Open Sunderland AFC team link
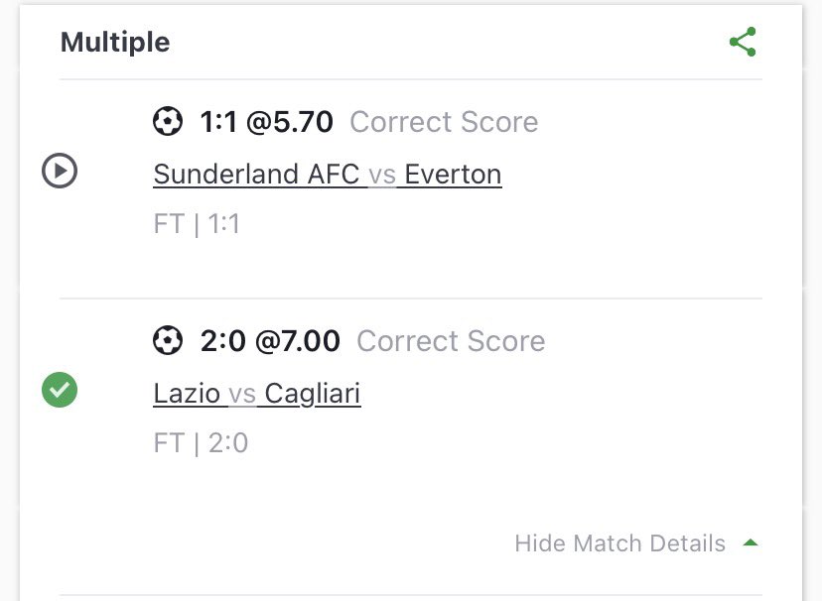Screen dimensions: 822x601 click(256, 175)
